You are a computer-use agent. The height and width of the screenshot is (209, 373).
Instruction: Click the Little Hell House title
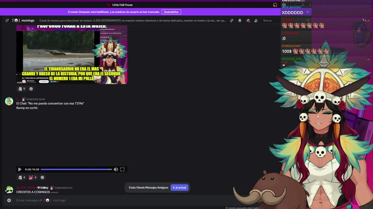(122, 5)
